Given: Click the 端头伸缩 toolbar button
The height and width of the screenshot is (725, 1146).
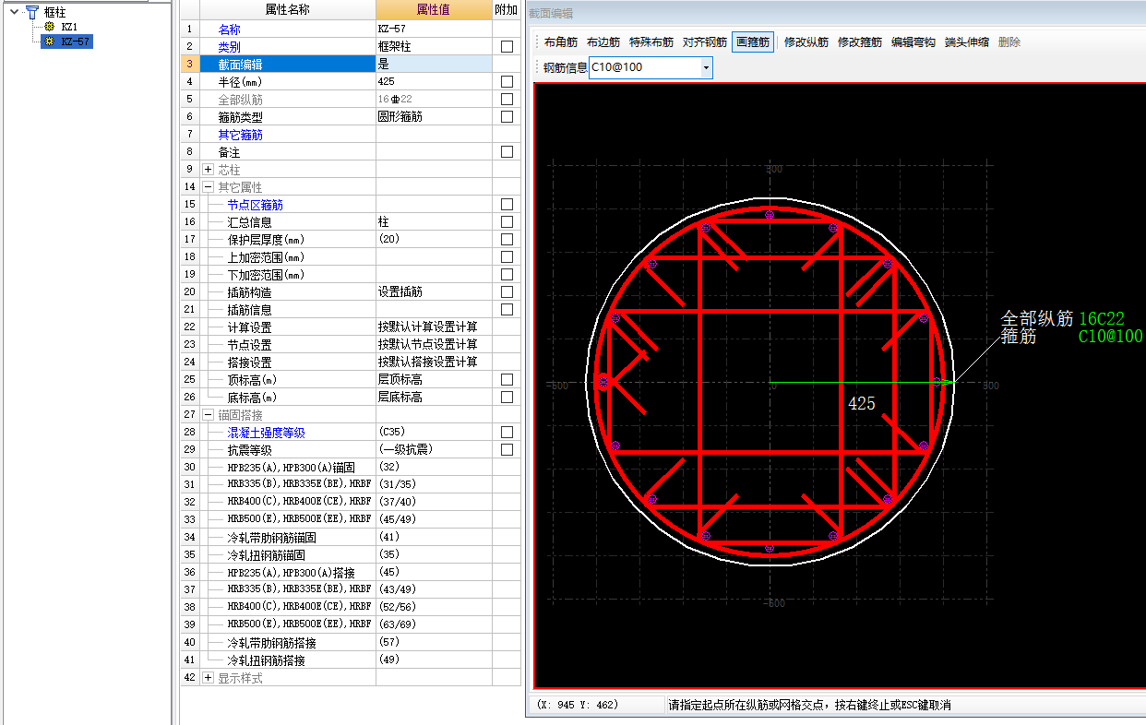Looking at the screenshot, I should [x=967, y=42].
